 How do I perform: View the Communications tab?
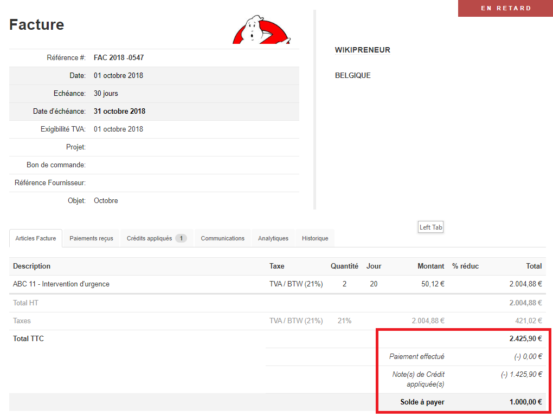(223, 238)
